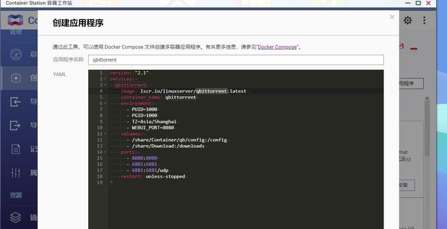
Task: Click the restart: unless-stopped line
Action: tap(153, 176)
